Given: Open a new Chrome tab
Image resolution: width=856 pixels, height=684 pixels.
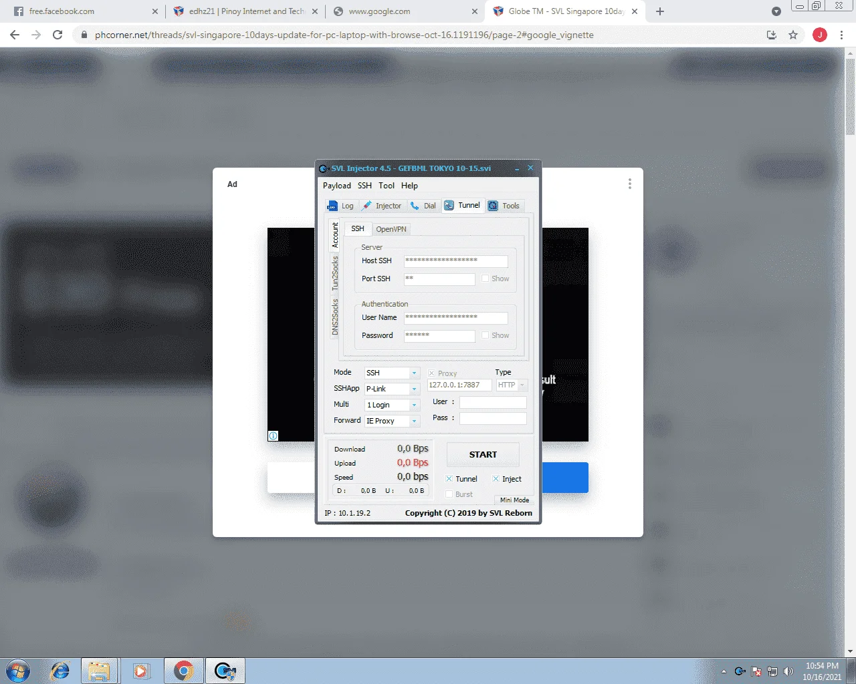Looking at the screenshot, I should pyautogui.click(x=660, y=11).
